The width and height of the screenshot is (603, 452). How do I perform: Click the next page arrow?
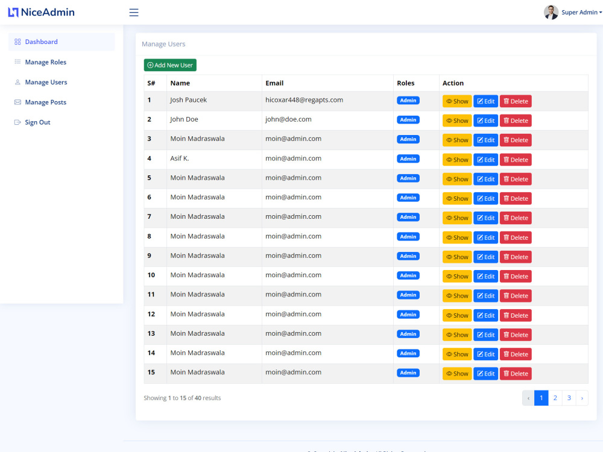(x=582, y=398)
